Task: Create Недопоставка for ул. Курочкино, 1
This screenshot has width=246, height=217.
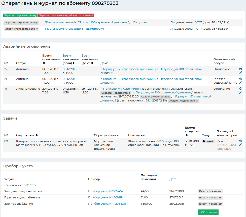Action: point(116,93)
